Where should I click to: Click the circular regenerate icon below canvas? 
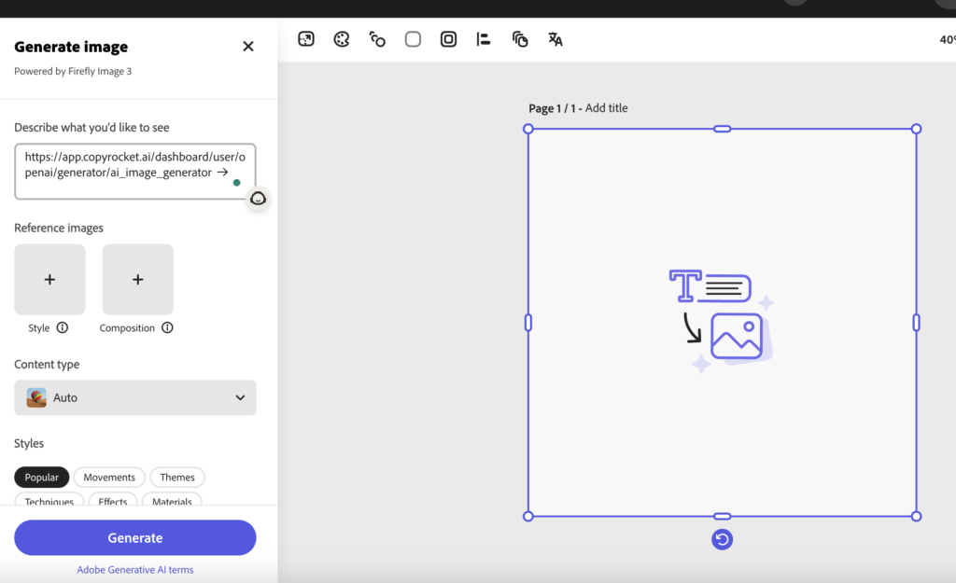pyautogui.click(x=722, y=539)
